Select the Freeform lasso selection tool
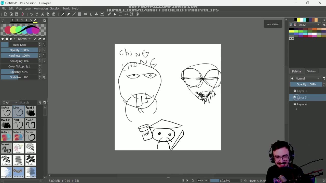Viewport: 326px width, 183px height. (126, 14)
